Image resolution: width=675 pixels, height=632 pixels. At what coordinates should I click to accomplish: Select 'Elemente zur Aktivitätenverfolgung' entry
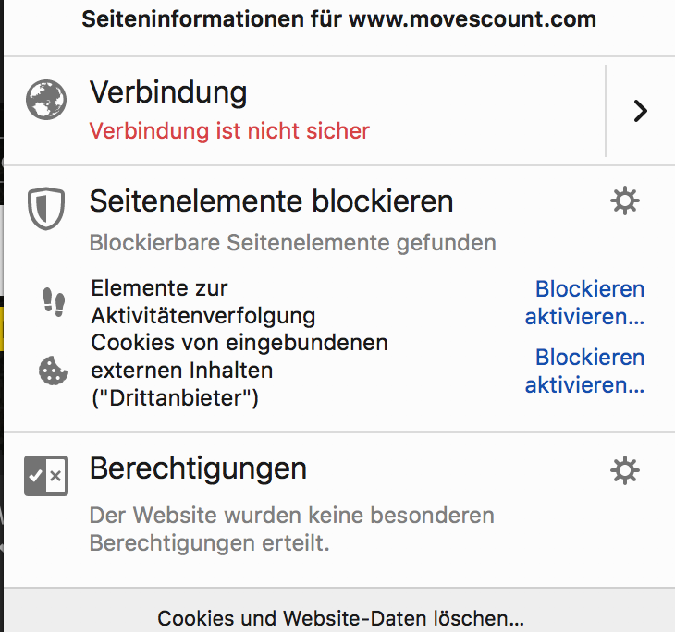coord(203,301)
